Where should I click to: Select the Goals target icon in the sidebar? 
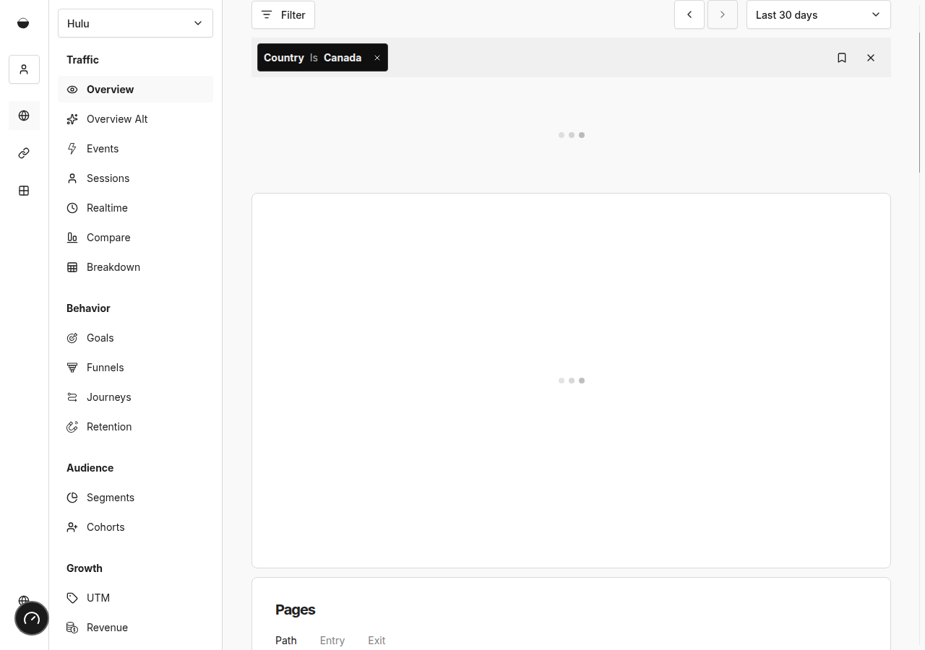point(72,337)
